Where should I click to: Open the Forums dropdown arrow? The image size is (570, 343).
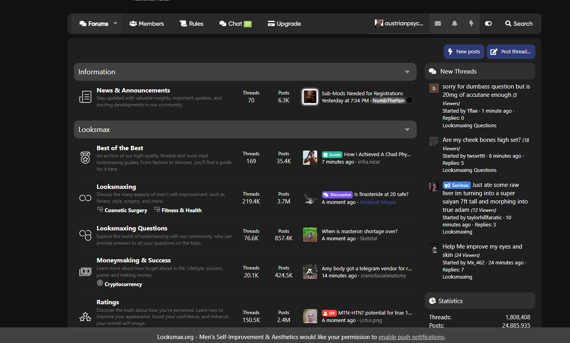[115, 23]
